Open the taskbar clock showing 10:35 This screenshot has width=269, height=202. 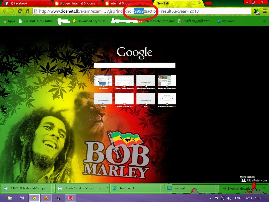tap(254, 198)
